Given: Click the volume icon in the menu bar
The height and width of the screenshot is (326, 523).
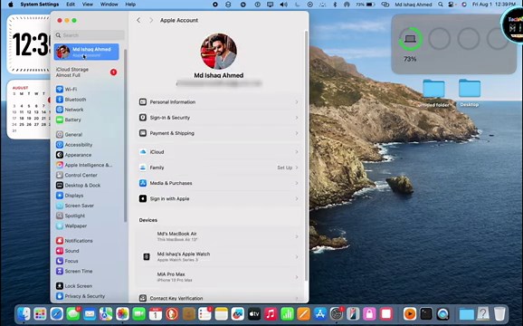Looking at the screenshot, I should [283, 5].
